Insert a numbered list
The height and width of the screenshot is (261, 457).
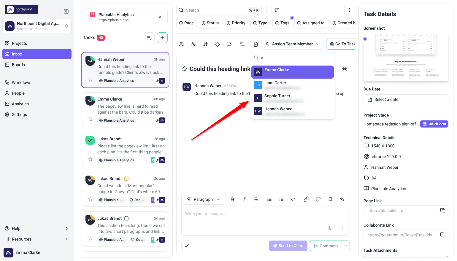pyautogui.click(x=281, y=199)
